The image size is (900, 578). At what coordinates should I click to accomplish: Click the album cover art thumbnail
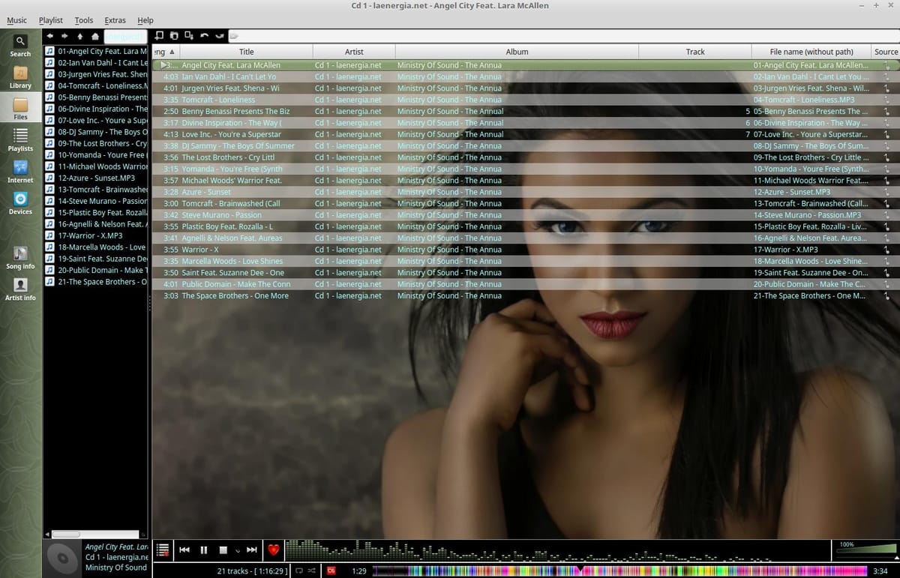(62, 559)
